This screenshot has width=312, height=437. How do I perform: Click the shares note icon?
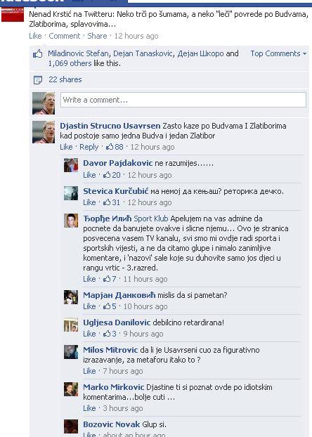[x=38, y=80]
